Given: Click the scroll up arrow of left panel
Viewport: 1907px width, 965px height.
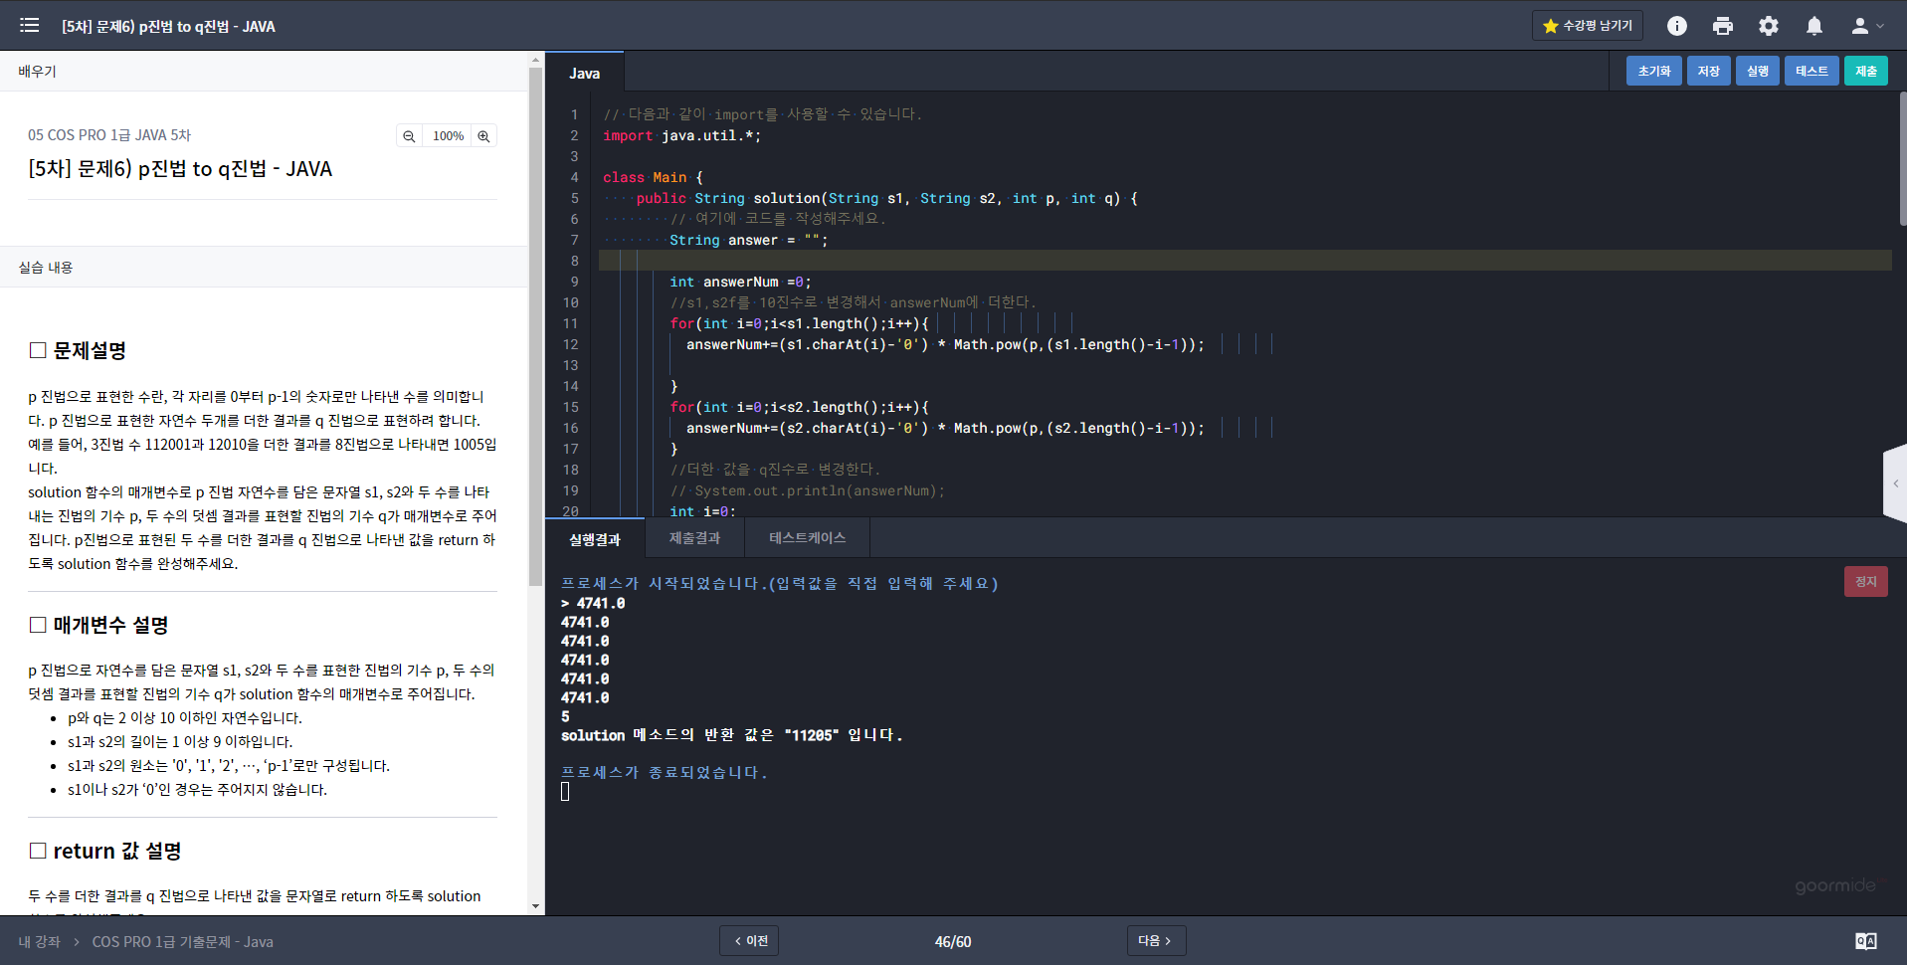Looking at the screenshot, I should tap(535, 60).
